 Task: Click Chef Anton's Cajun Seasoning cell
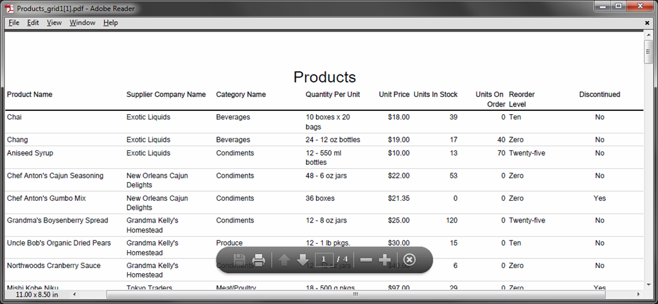coord(55,176)
